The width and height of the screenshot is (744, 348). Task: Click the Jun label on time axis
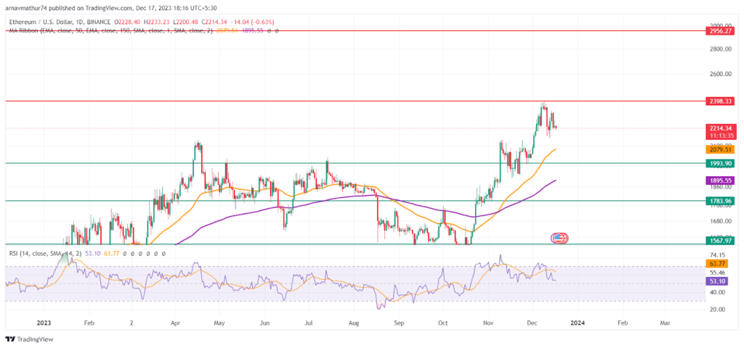pyautogui.click(x=264, y=323)
